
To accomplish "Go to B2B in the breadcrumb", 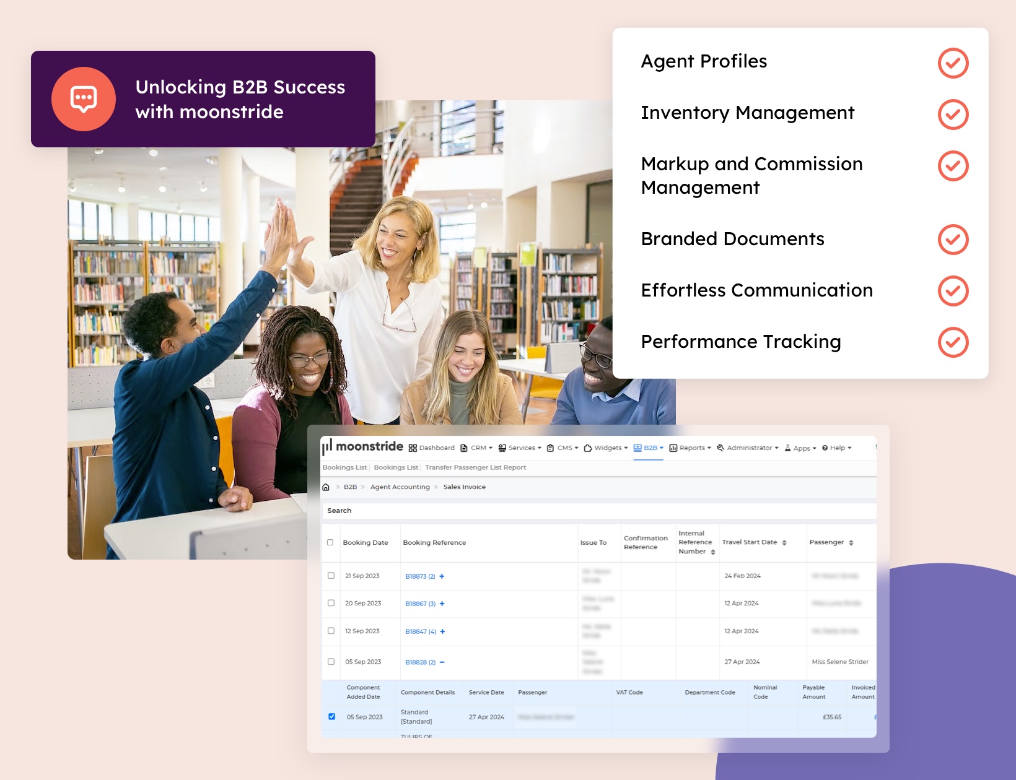I will pyautogui.click(x=350, y=487).
